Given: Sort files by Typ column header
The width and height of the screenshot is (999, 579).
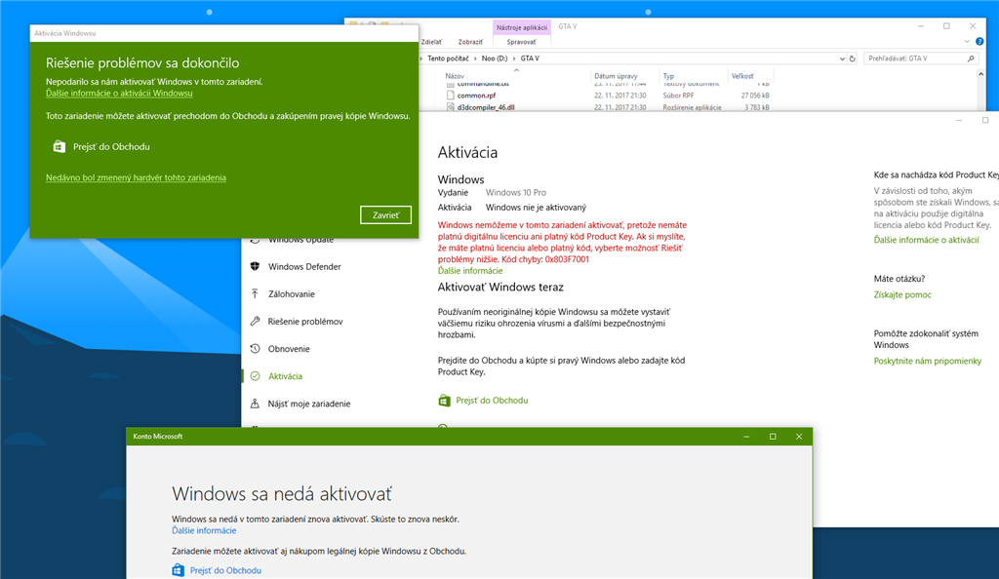Looking at the screenshot, I should 668,76.
